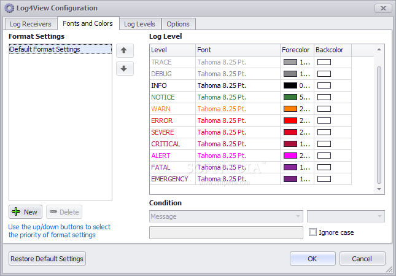
Task: Select the INFO level cell
Action: click(x=173, y=85)
